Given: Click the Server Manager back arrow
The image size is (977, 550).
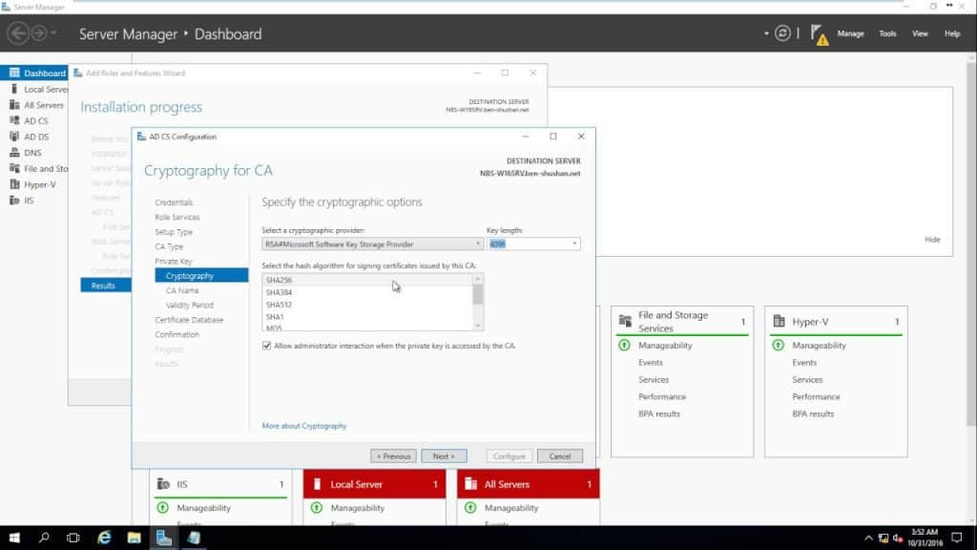Looking at the screenshot, I should point(18,33).
